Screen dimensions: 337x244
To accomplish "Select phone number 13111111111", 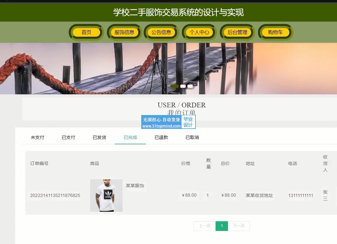I will click(x=301, y=195).
